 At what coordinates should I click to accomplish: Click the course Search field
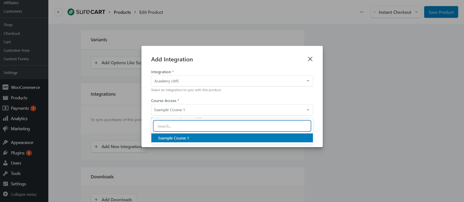pos(232,126)
